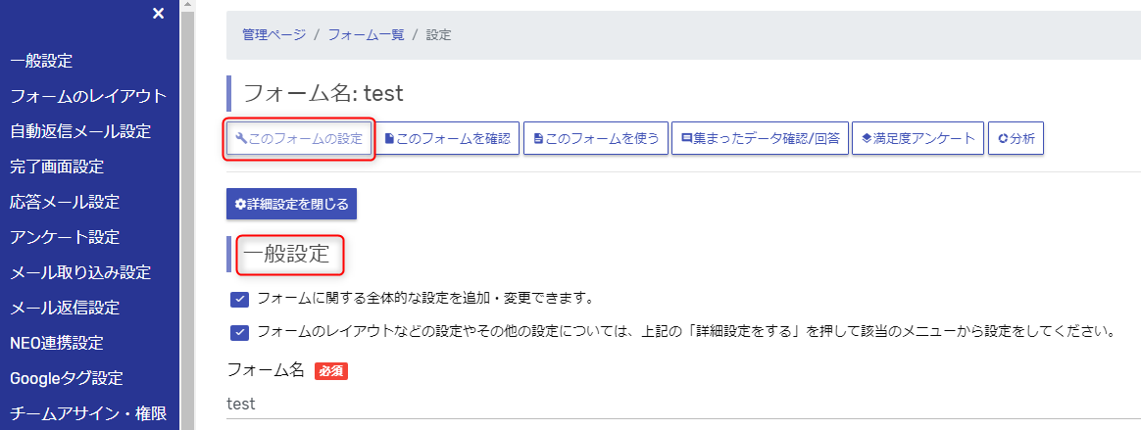
Task: Open 完了画面設定 from the sidebar menu
Action: point(57,167)
